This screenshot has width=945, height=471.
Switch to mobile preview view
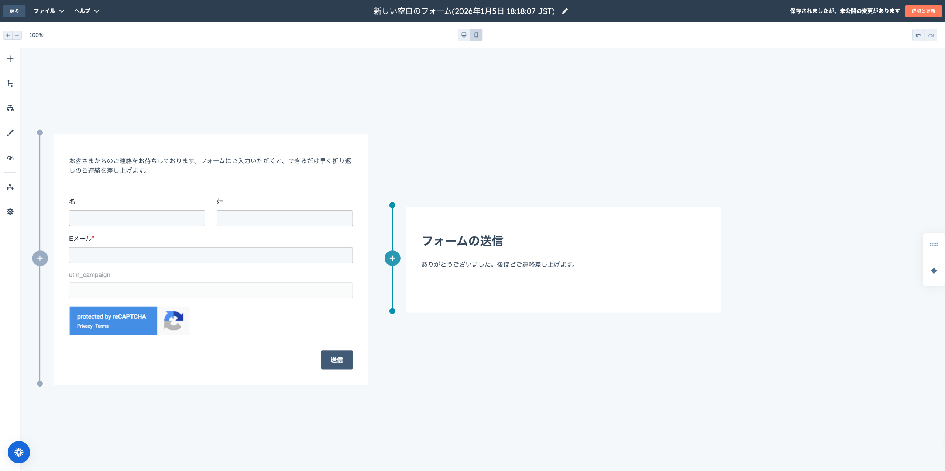pyautogui.click(x=476, y=35)
